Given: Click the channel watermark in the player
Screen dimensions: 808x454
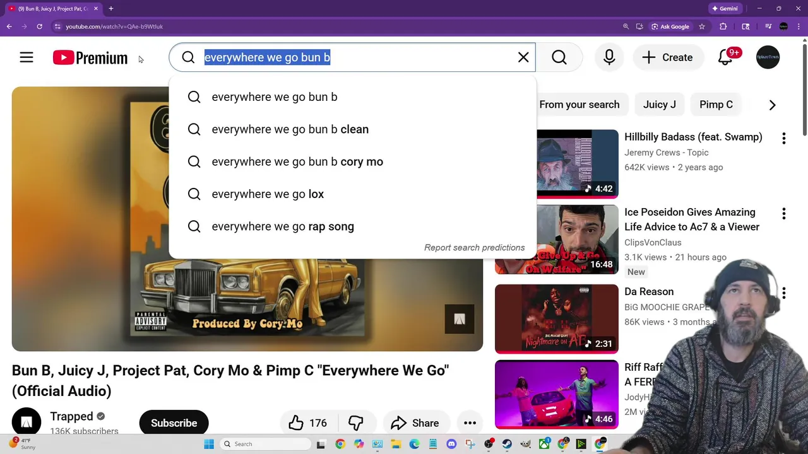Looking at the screenshot, I should [460, 319].
